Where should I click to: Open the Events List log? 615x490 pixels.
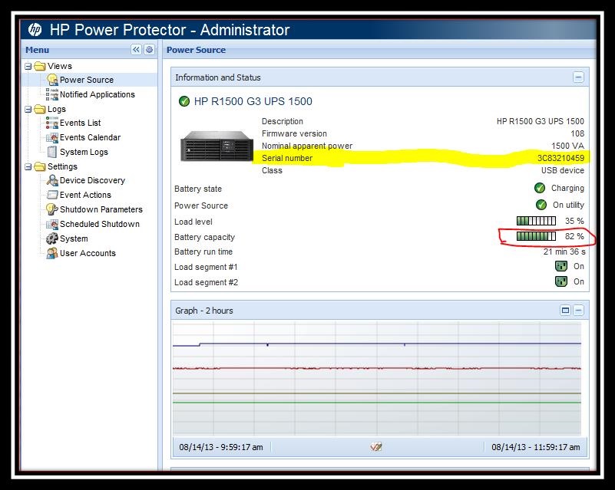coord(81,123)
